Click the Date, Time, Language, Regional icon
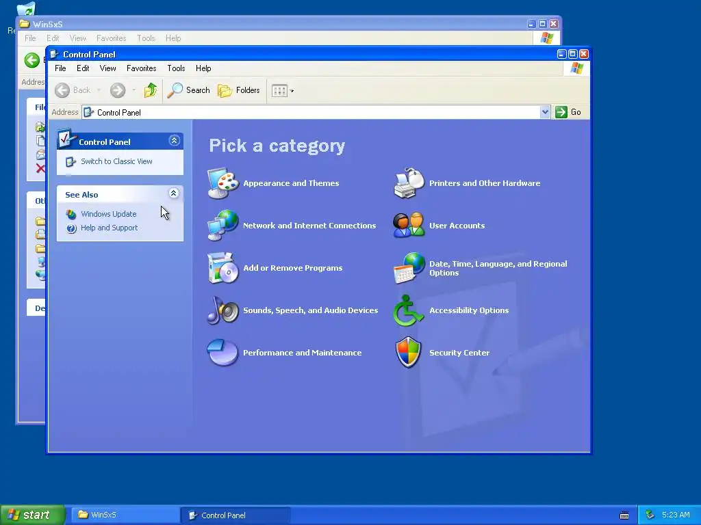 [x=409, y=268]
